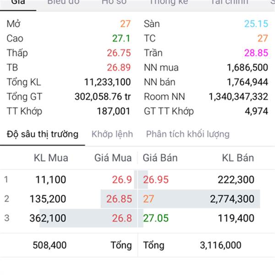The height and width of the screenshot is (275, 275).
Task: Tap the bid price 26.85
Action: [x=119, y=199]
